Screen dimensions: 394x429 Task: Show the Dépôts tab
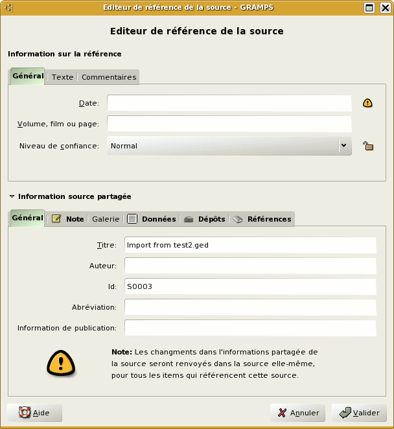click(204, 219)
